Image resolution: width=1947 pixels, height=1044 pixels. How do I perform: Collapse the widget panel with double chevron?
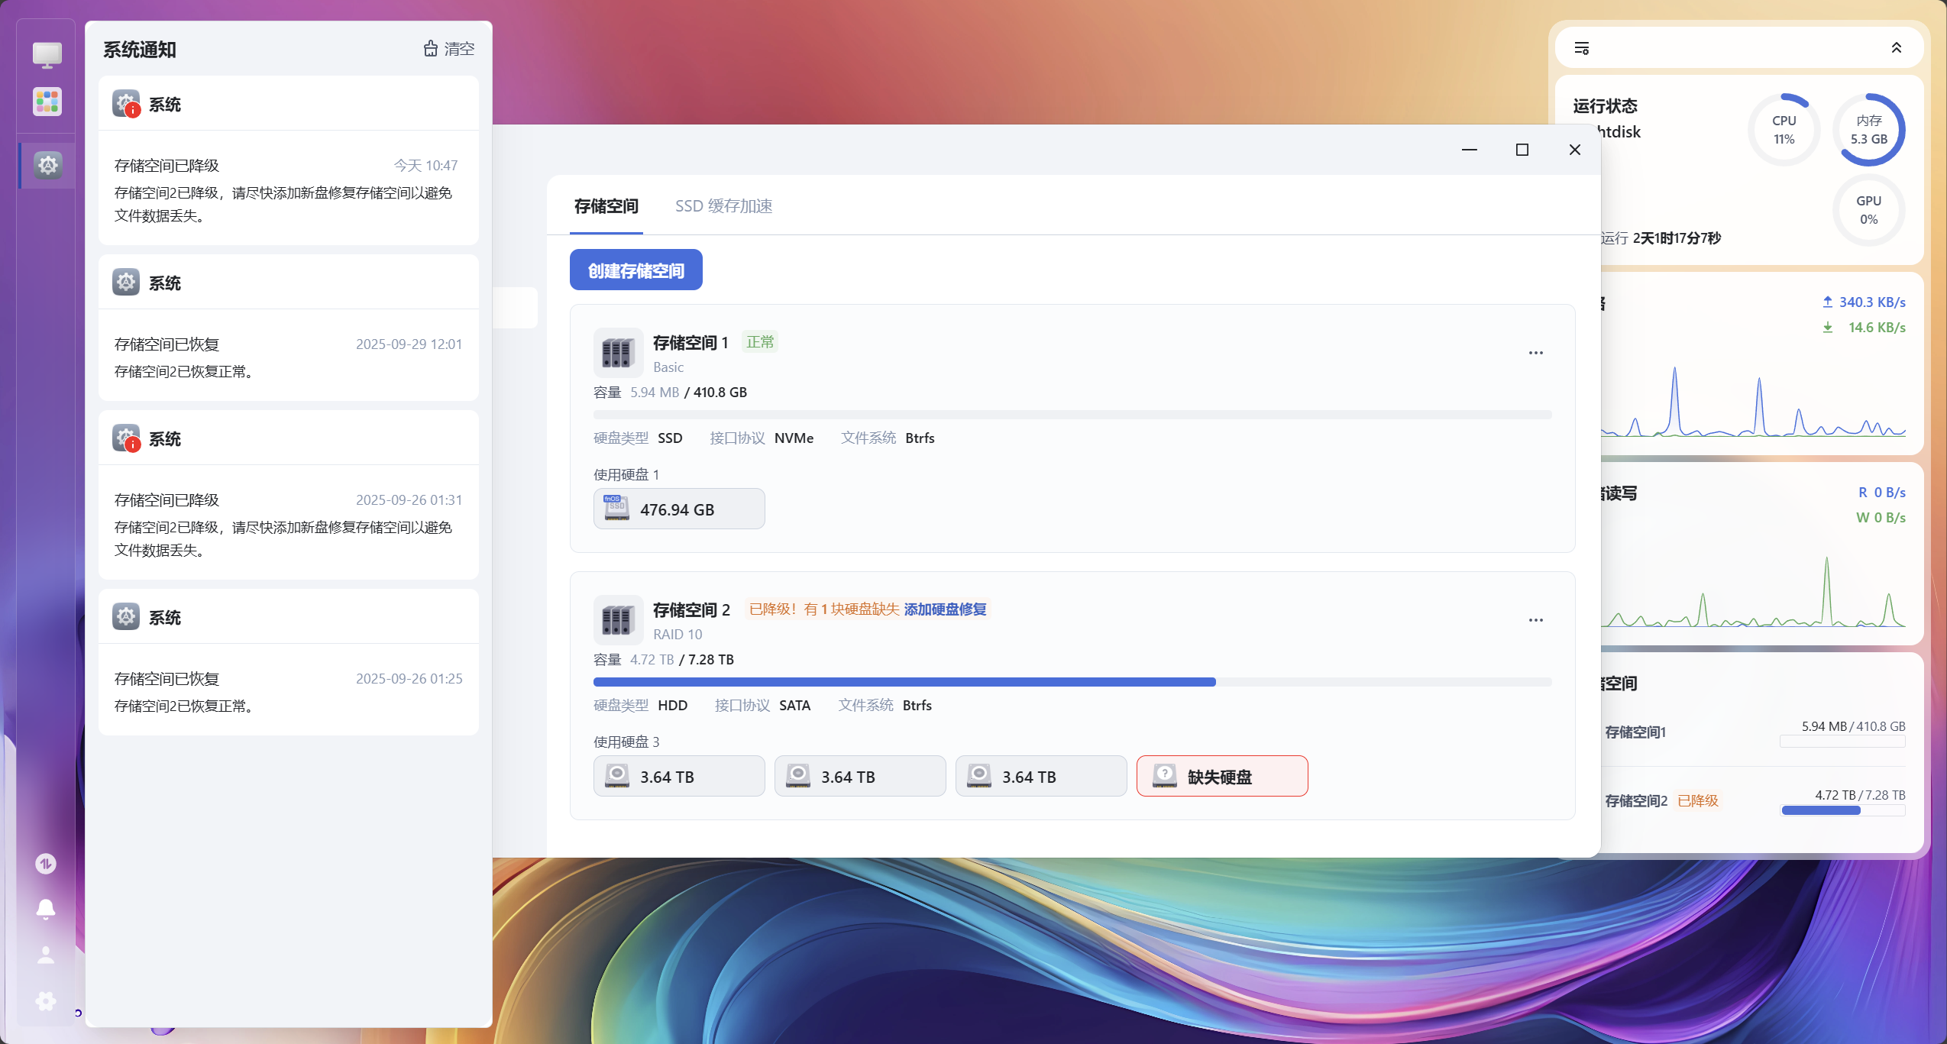coord(1896,48)
